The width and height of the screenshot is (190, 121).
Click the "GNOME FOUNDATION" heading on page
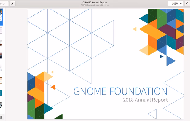[x=120, y=91]
